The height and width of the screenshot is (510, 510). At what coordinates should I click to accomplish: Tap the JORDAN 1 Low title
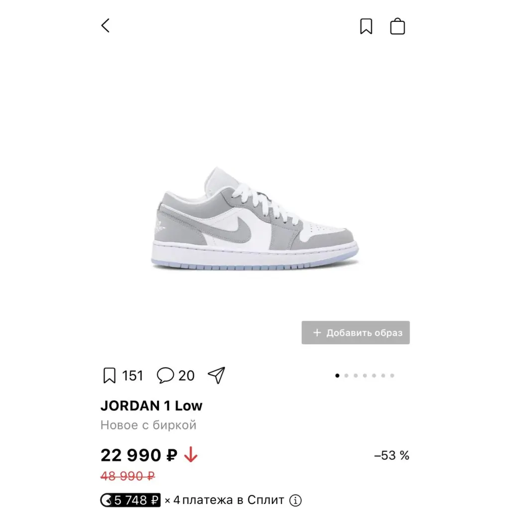[x=151, y=405]
